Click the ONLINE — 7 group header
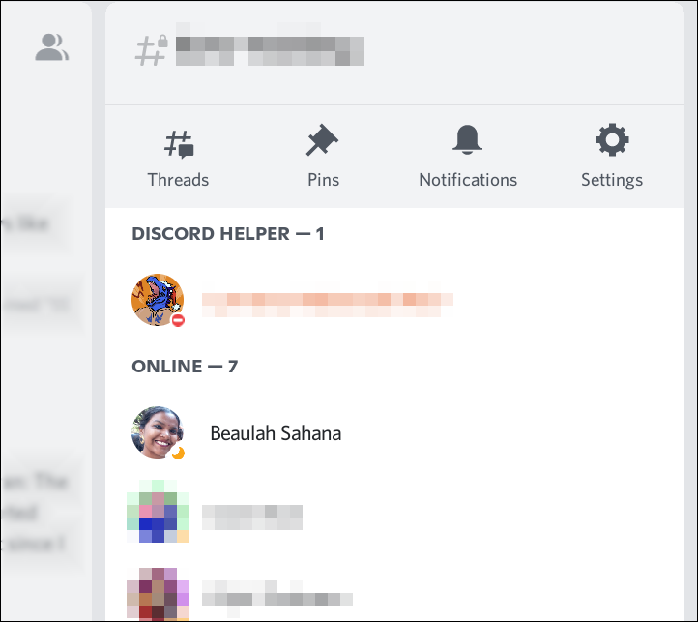Screen dimensions: 698x622 point(185,367)
